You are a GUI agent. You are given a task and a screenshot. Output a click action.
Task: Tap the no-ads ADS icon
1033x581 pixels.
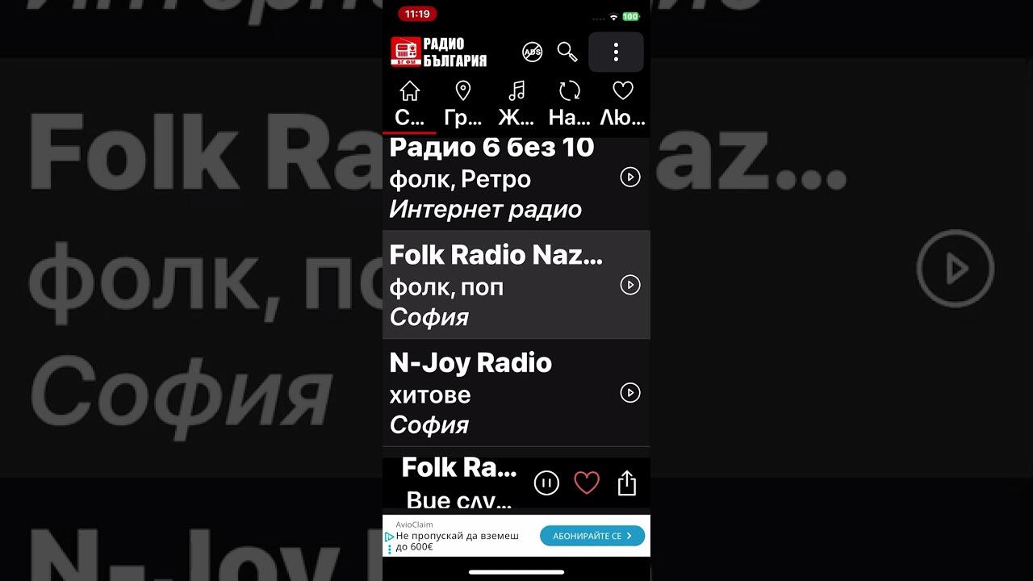(x=533, y=52)
